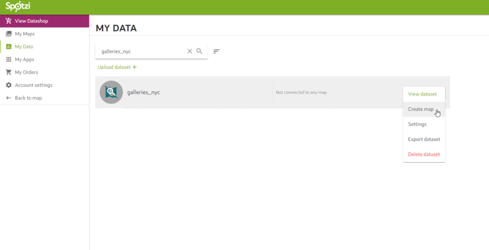Click the View Datashop cart icon
The width and height of the screenshot is (489, 250).
9,21
